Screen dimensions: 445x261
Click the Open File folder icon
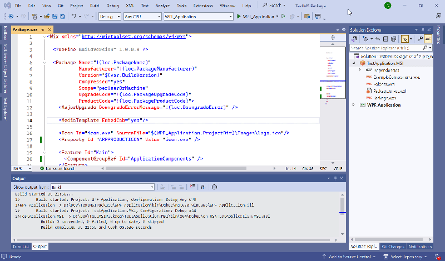[x=47, y=17]
